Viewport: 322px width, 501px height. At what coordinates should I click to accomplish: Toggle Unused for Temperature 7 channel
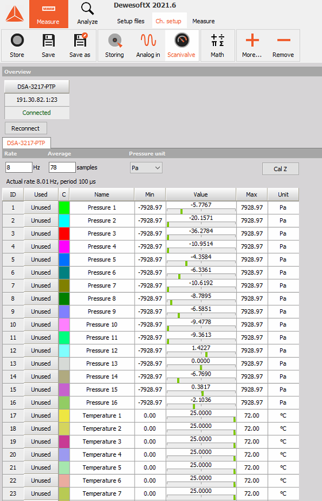click(41, 494)
